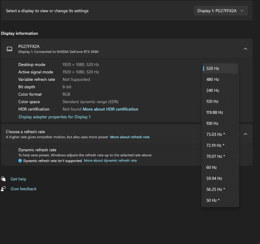Click the Get help headset icon
The image size is (260, 244).
pyautogui.click(x=3, y=179)
